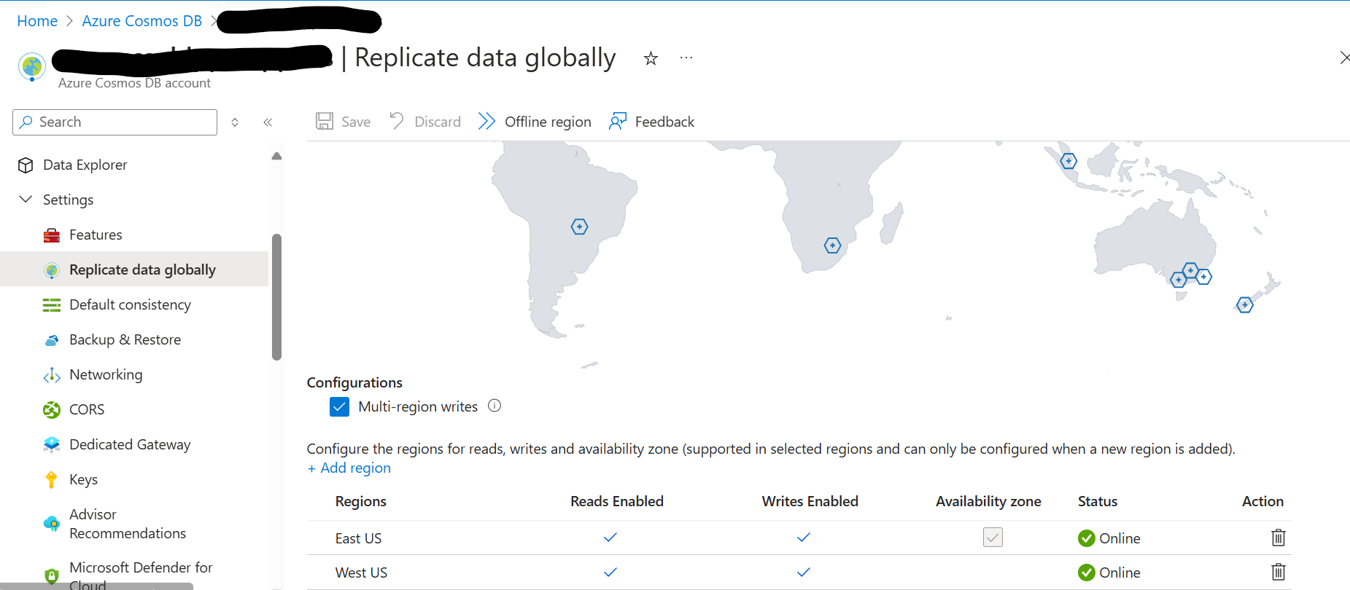Viewport: 1350px width, 590px height.
Task: Click the sidebar vertical scrollbar thumb
Action: pos(276,297)
